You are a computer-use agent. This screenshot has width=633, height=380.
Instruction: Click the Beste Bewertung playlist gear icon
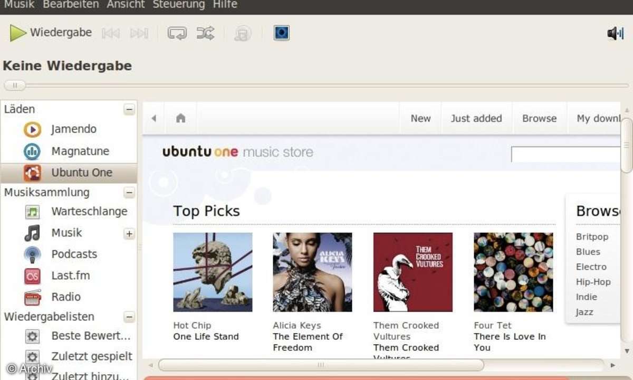32,336
